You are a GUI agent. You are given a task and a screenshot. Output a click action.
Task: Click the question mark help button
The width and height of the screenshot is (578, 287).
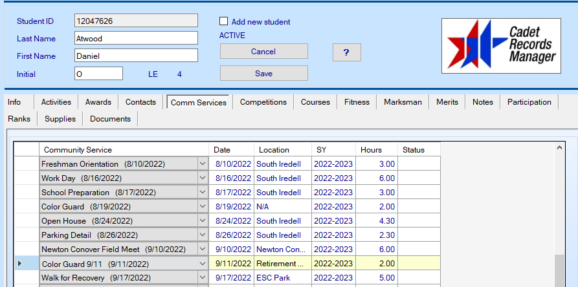click(x=346, y=52)
